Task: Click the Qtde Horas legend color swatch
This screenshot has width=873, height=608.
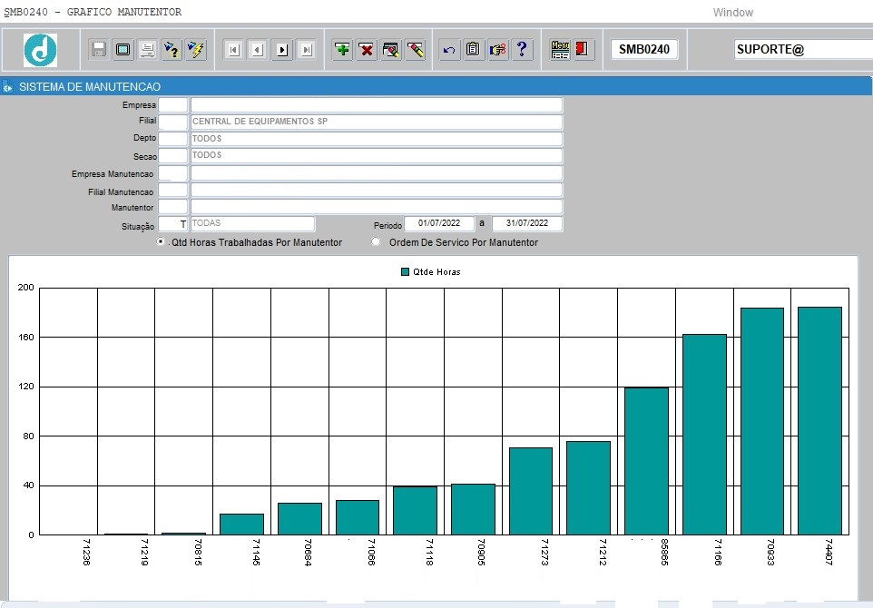Action: [x=406, y=271]
